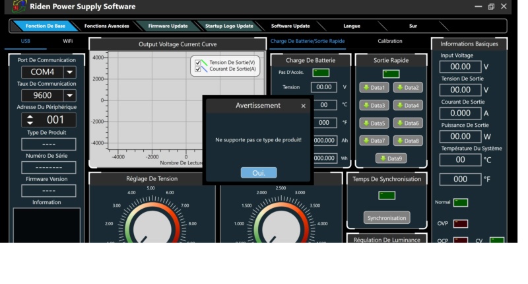The image size is (528, 284).
Task: Click the warning message text
Action: (x=258, y=140)
